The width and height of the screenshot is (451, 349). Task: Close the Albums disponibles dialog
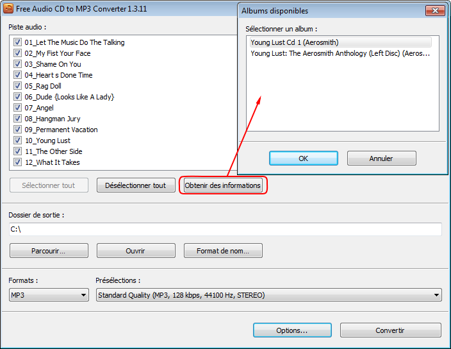(435, 11)
